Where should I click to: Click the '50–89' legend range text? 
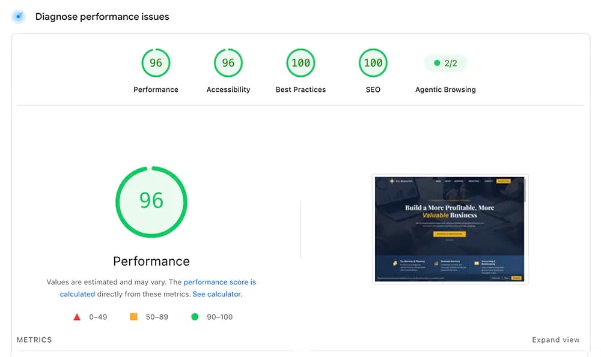[157, 317]
